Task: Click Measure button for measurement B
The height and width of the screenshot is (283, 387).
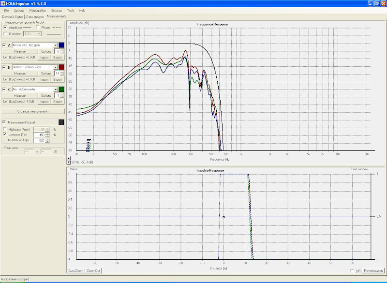Action: click(x=20, y=73)
